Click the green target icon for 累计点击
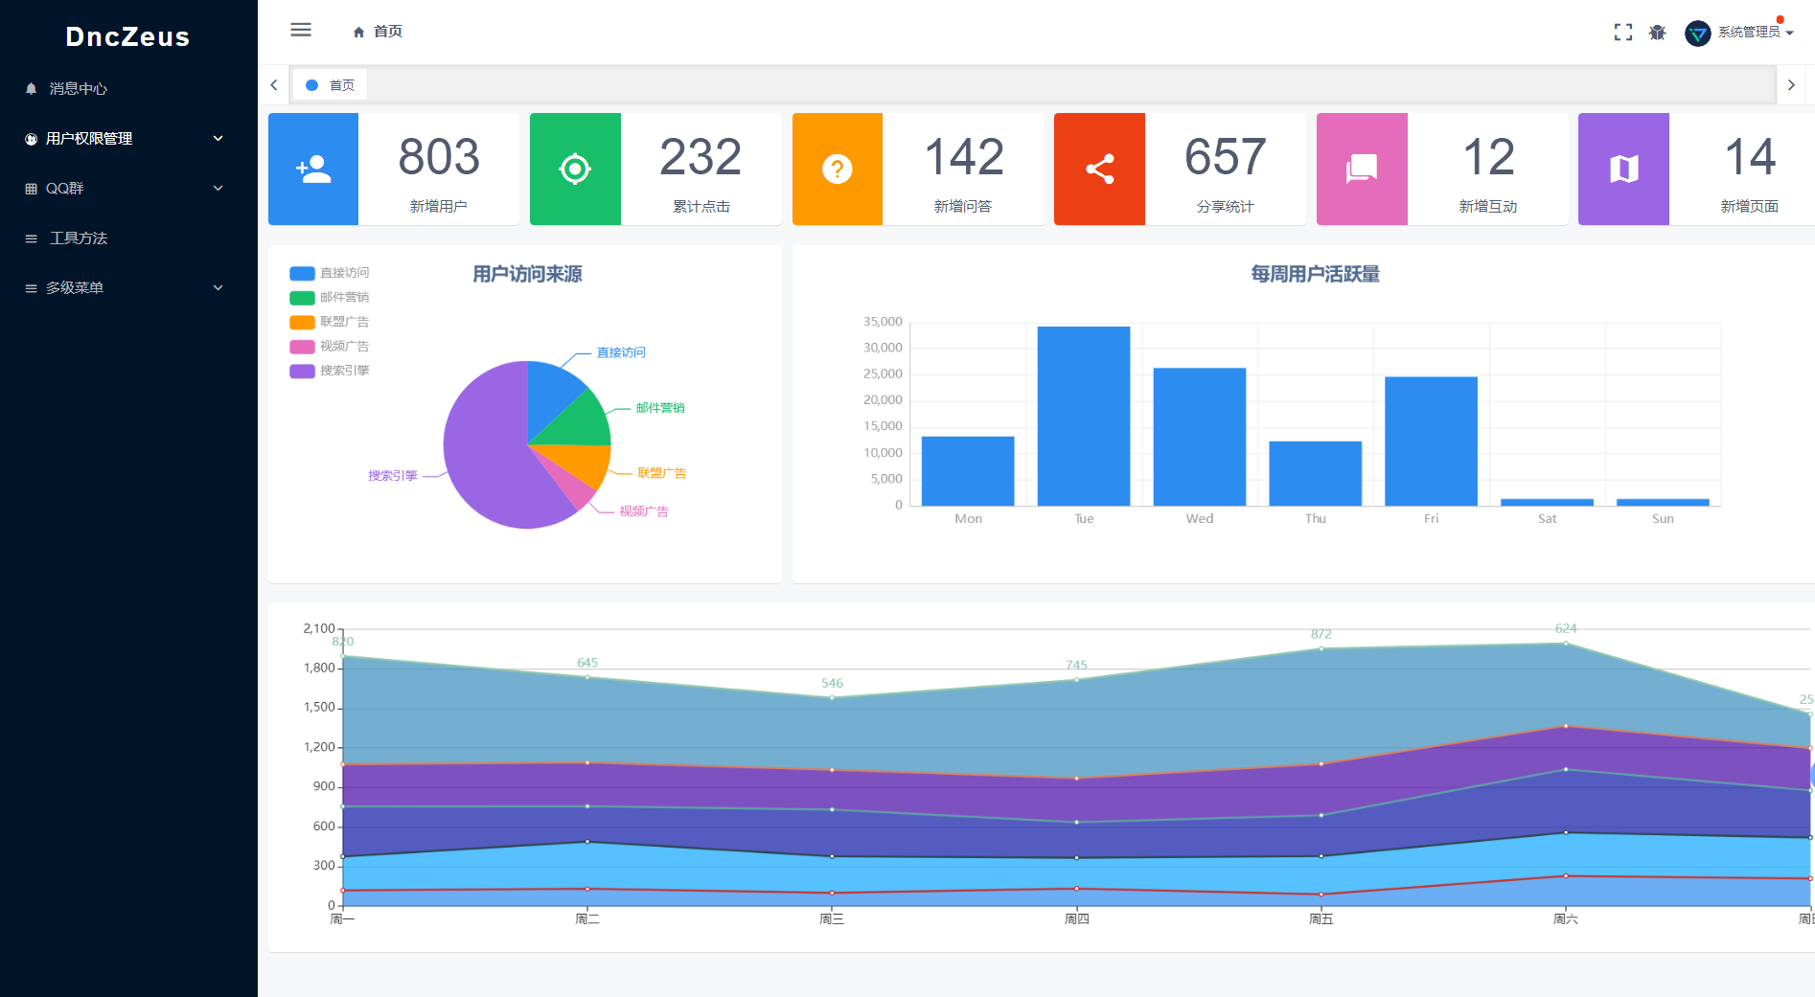Viewport: 1815px width, 997px height. pyautogui.click(x=575, y=170)
